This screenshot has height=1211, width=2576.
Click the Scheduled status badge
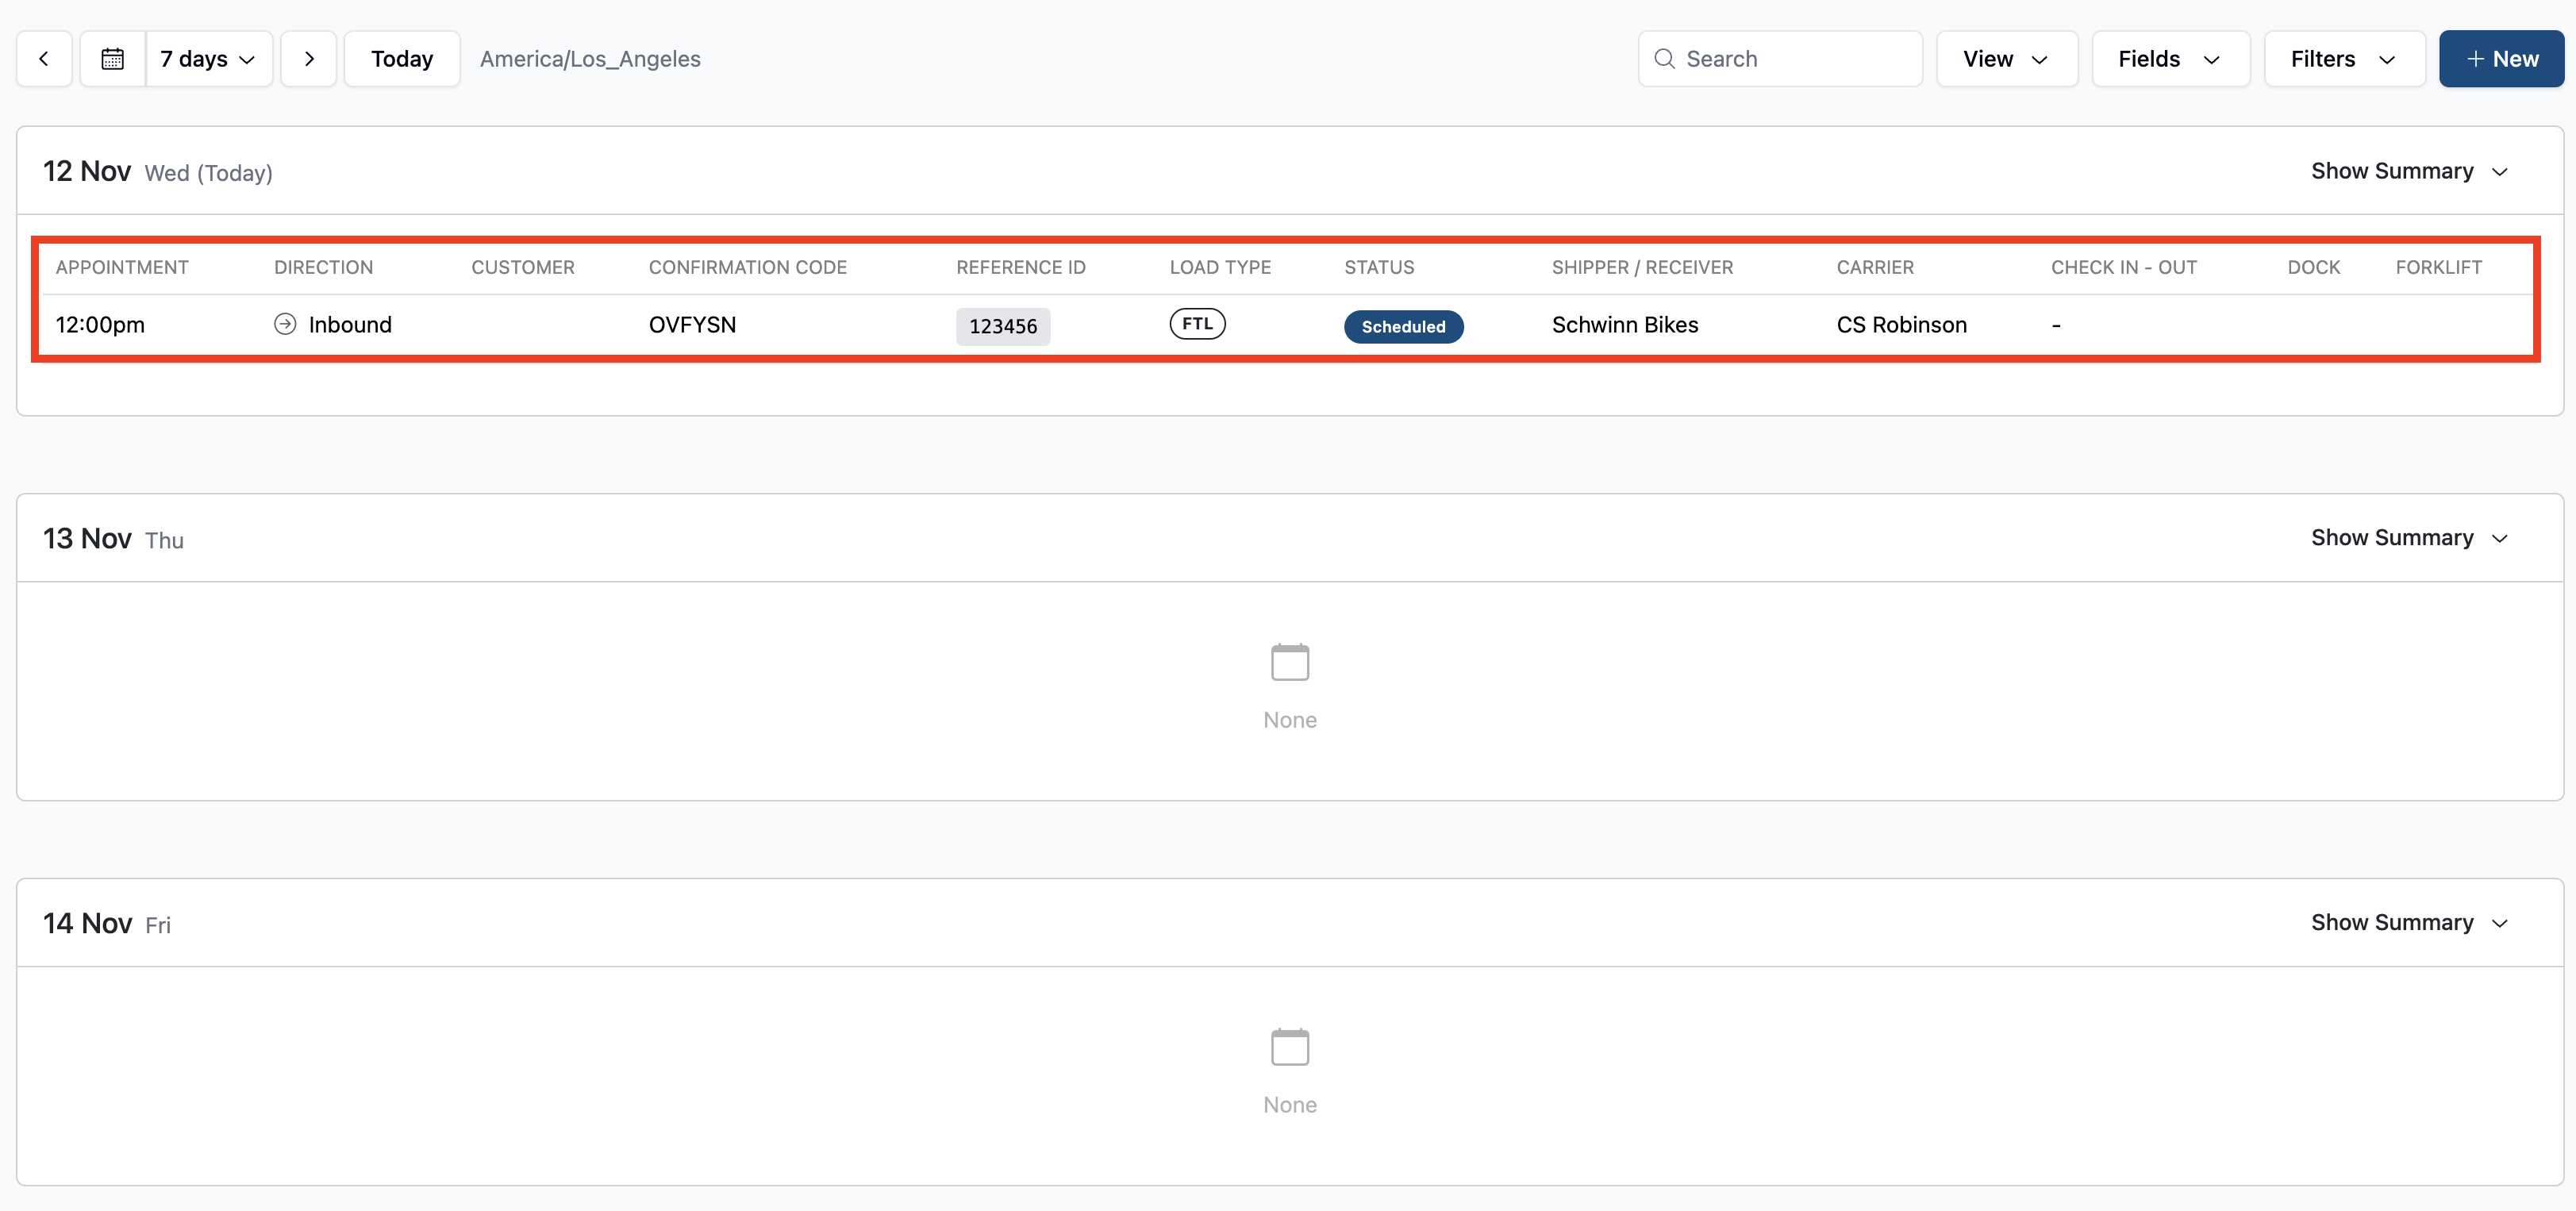coord(1403,326)
